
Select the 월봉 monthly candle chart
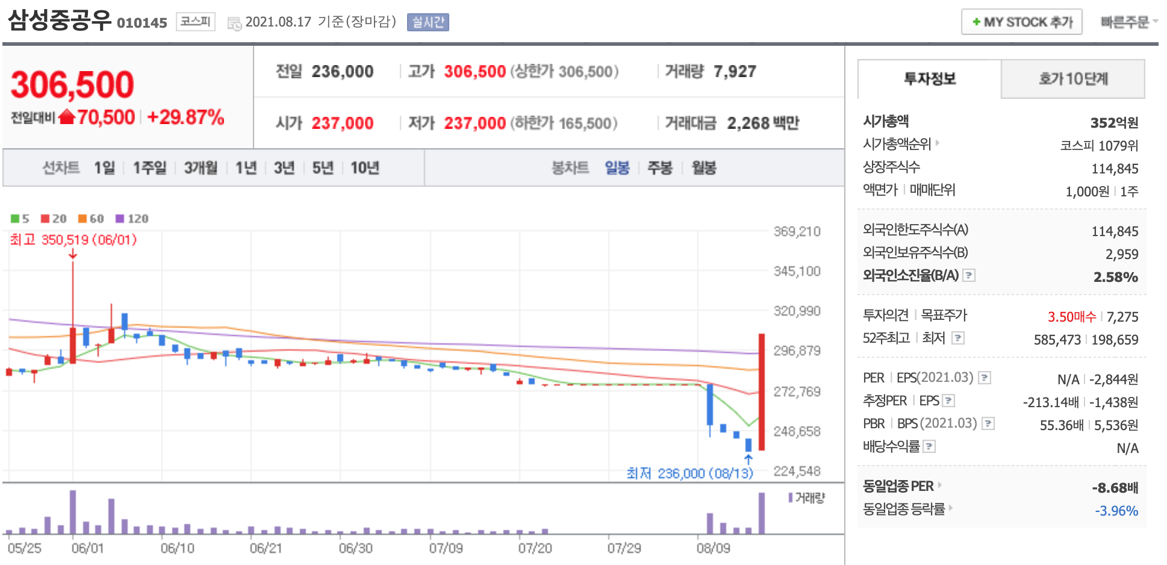click(x=704, y=167)
